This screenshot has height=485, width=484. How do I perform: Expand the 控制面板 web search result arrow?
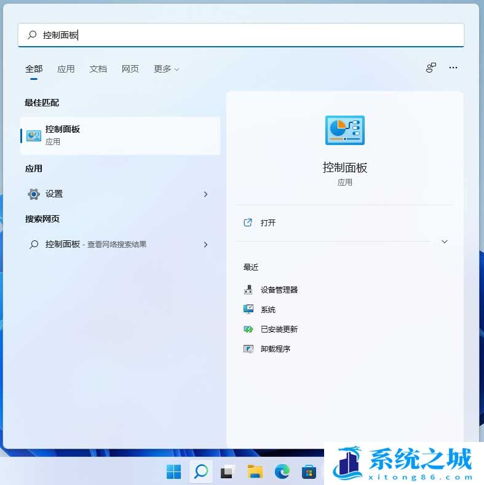click(205, 245)
